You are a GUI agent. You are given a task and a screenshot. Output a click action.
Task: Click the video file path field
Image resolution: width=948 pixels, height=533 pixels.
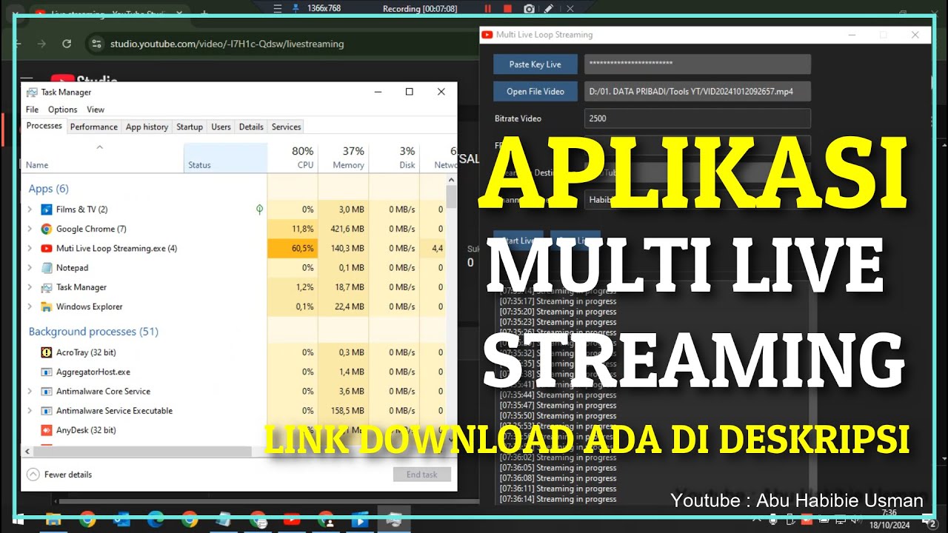[x=697, y=91]
